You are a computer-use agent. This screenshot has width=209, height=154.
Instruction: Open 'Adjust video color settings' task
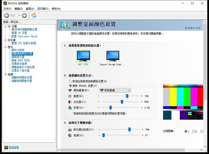22,78
